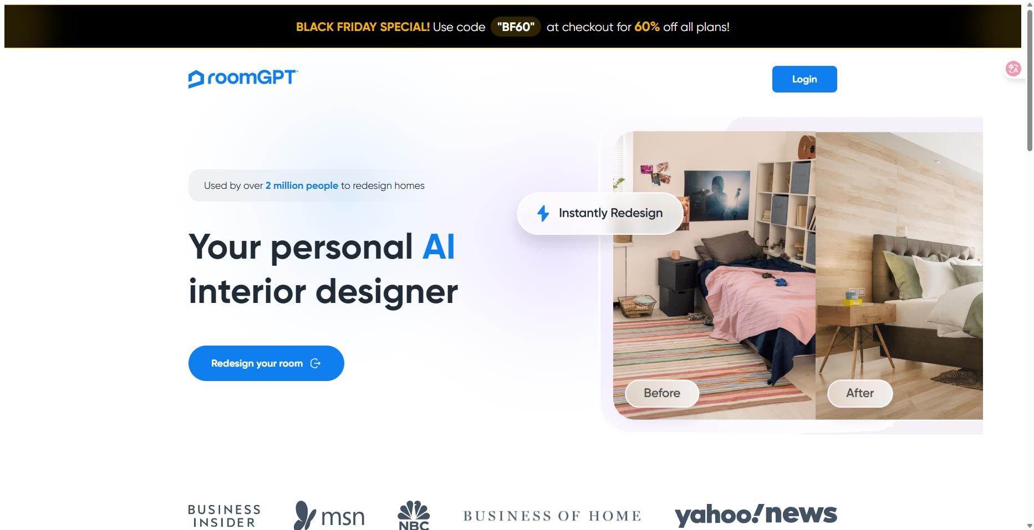The image size is (1034, 530).
Task: Click the Before label on bedroom image
Action: pyautogui.click(x=662, y=393)
